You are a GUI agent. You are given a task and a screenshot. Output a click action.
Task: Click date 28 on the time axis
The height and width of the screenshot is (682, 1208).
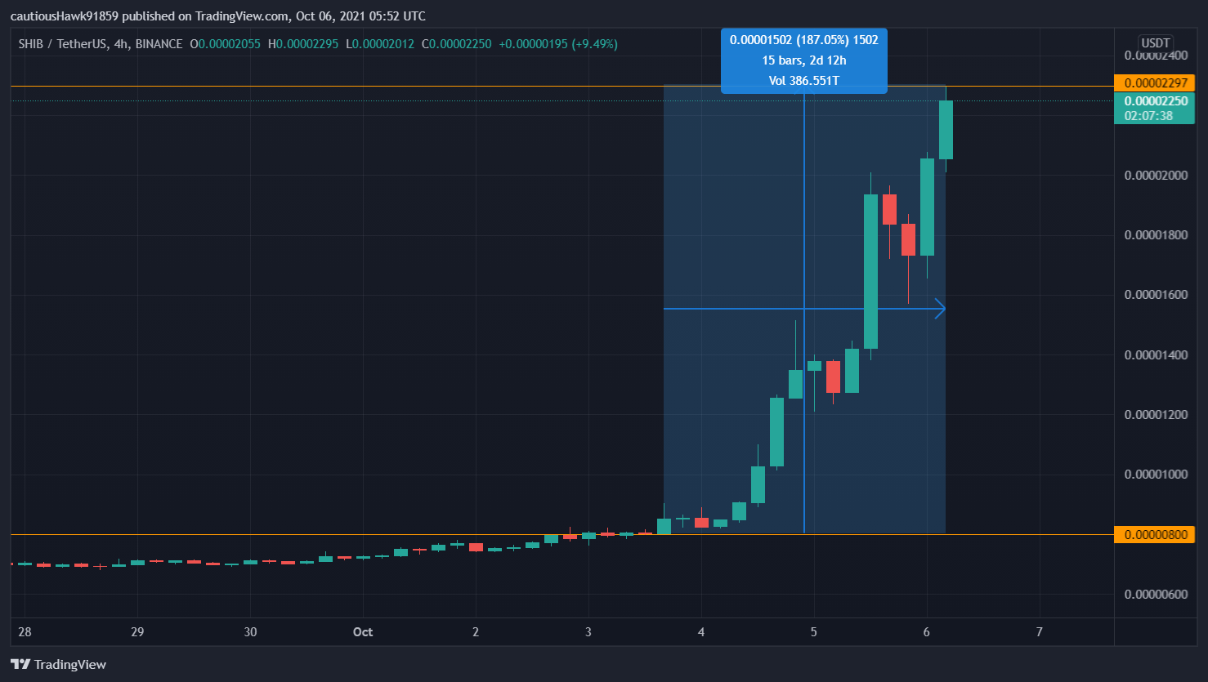coord(25,631)
